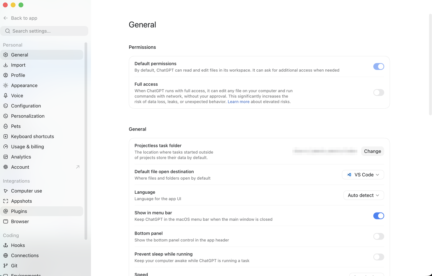This screenshot has width=432, height=276.
Task: Open the Computer use integration page
Action: (x=42, y=191)
